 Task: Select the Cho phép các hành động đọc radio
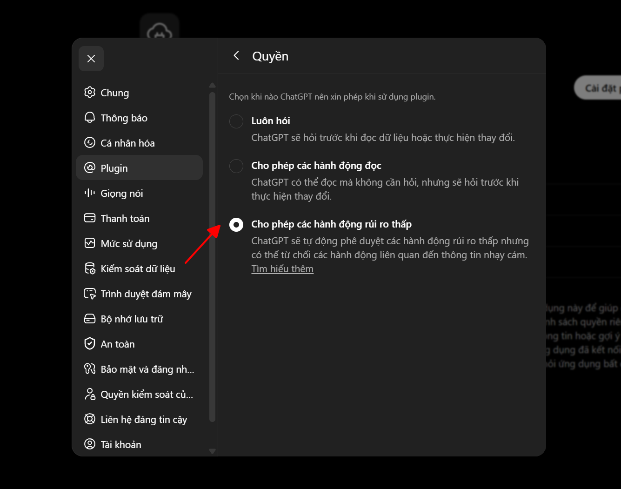(236, 166)
